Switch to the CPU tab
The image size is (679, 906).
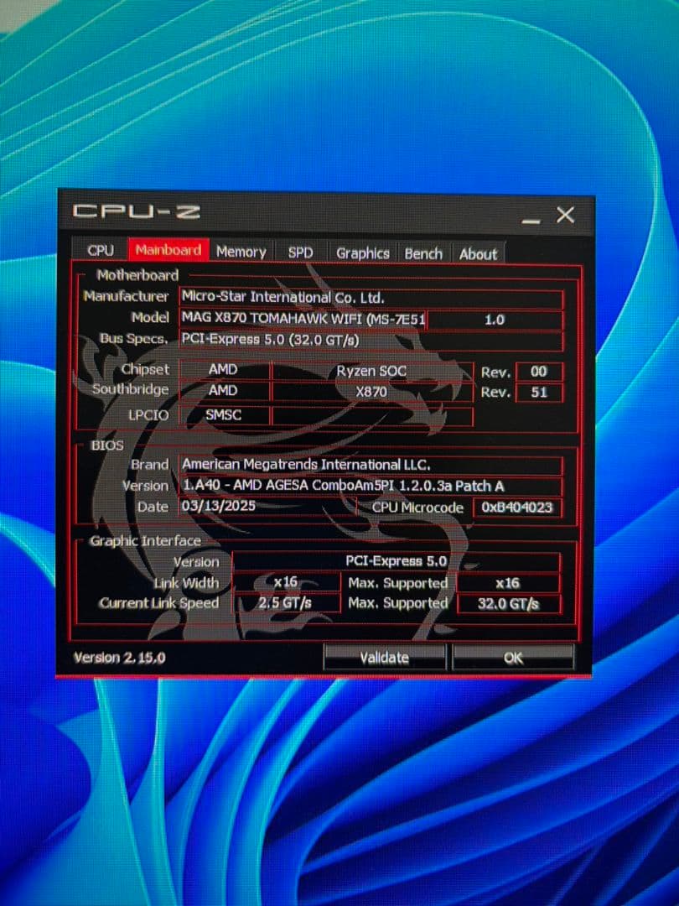point(101,250)
